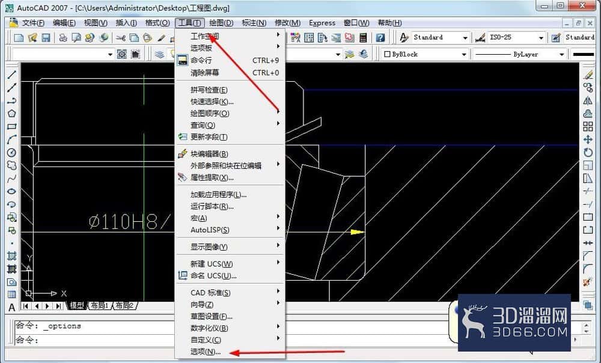601x363 pixels.
Task: Select the Hatch tool
Action: click(x=12, y=256)
